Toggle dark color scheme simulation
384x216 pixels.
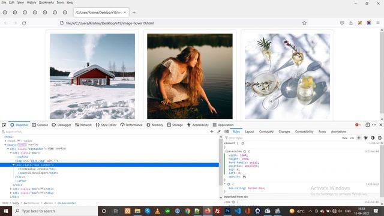click(x=373, y=138)
